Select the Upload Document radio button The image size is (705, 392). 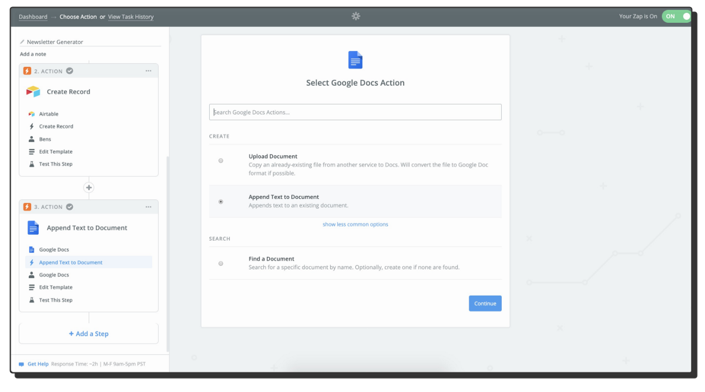pos(221,161)
